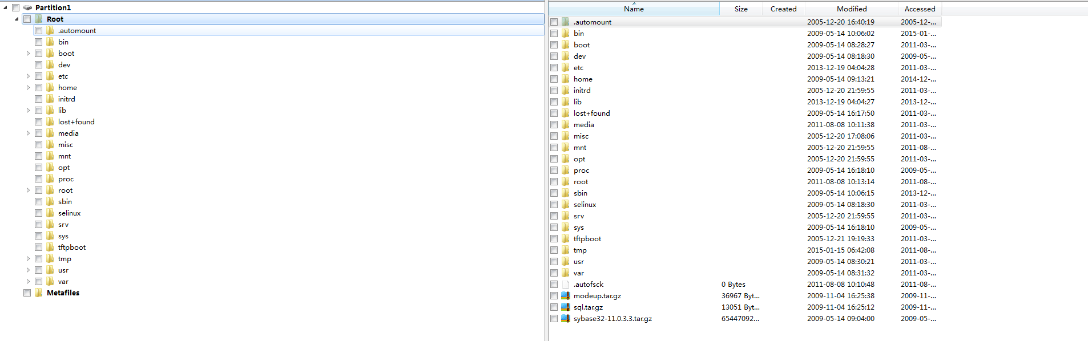The height and width of the screenshot is (341, 1088).
Task: Select the checkbox for sybase32-11.0.3.3.tar.gz
Action: click(554, 318)
